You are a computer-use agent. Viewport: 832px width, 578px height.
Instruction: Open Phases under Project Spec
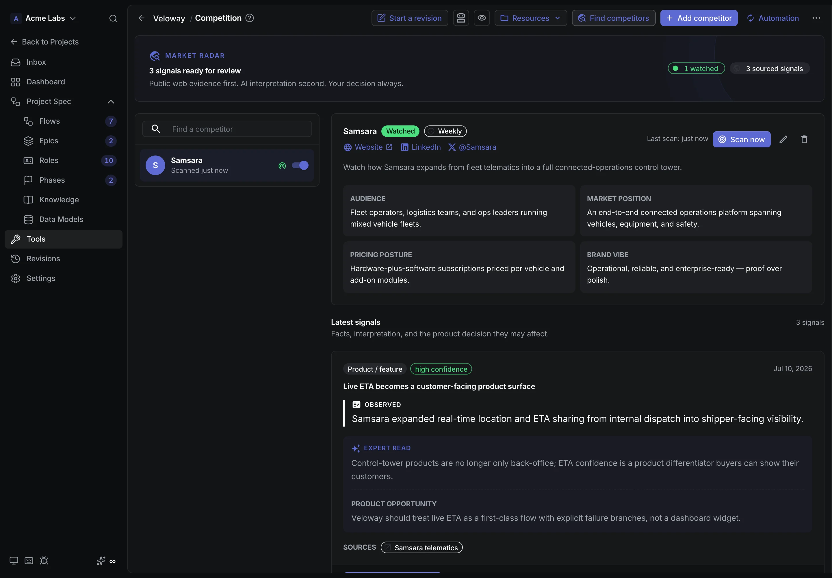[70, 180]
